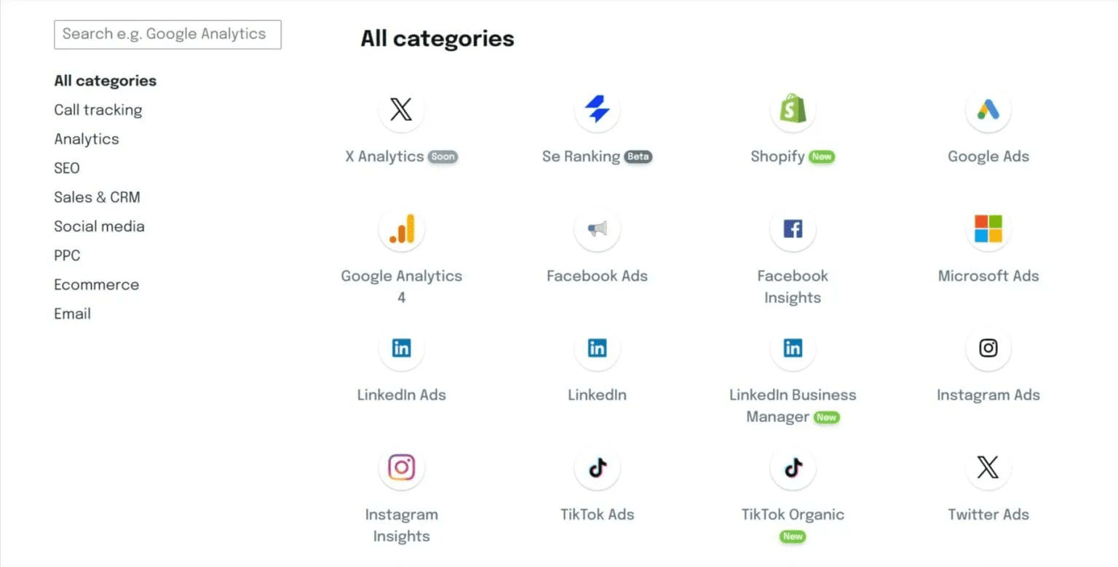1118x567 pixels.
Task: Focus the integrations search field
Action: [x=167, y=34]
